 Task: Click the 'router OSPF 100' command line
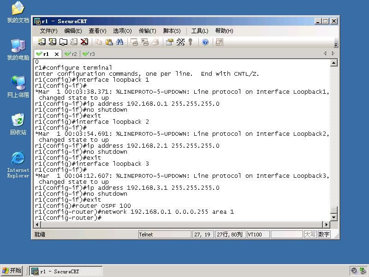click(83, 206)
